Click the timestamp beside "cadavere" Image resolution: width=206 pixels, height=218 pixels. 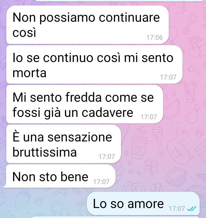coord(149,117)
